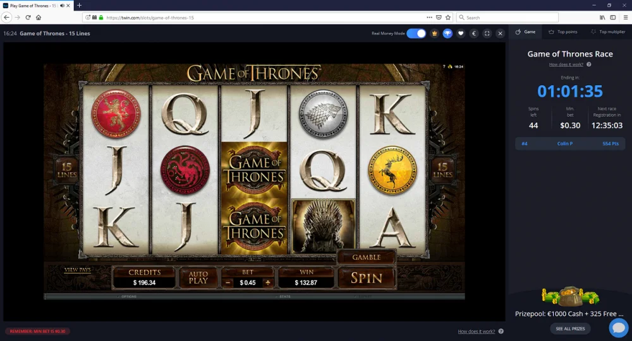Click the euro currency icon
This screenshot has width=632, height=341.
tap(474, 33)
